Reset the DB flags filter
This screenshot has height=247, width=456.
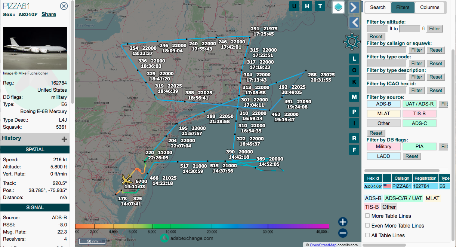pos(412,156)
